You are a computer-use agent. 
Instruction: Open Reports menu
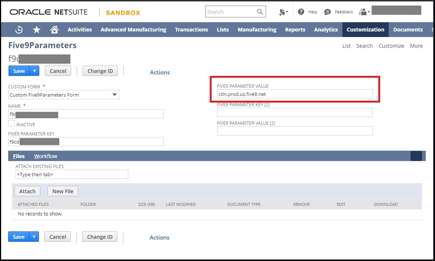[x=295, y=30]
